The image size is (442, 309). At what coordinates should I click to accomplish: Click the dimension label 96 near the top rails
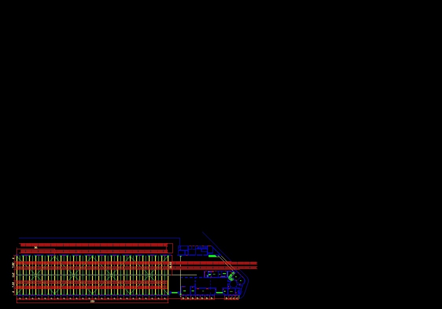pos(36,247)
